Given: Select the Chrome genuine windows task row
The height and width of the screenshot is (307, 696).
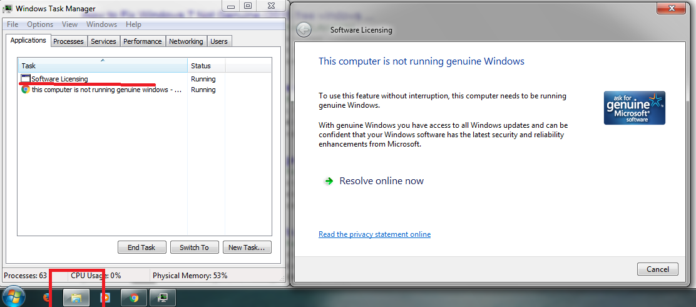Looking at the screenshot, I should coord(144,90).
